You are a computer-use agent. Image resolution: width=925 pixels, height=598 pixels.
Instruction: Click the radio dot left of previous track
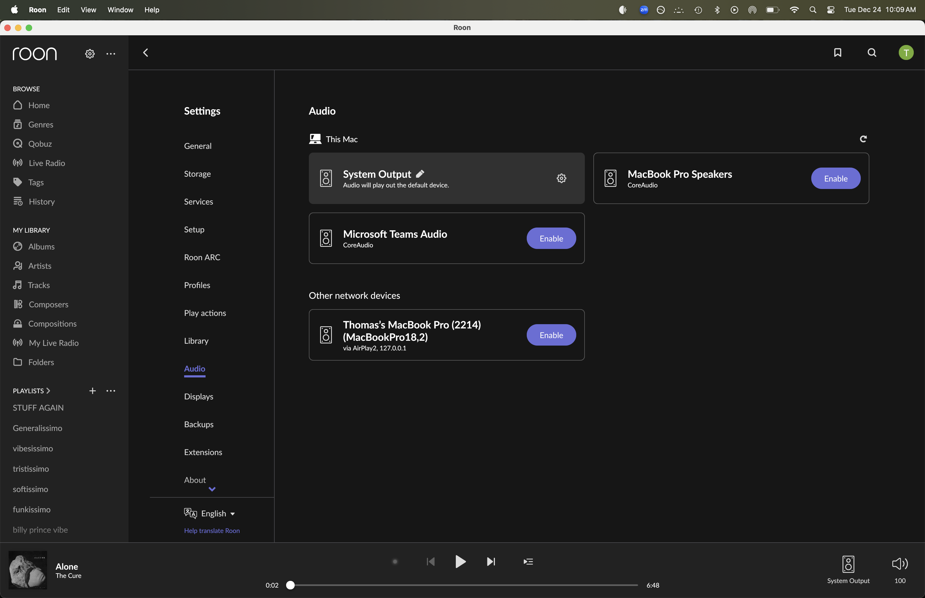tap(395, 562)
